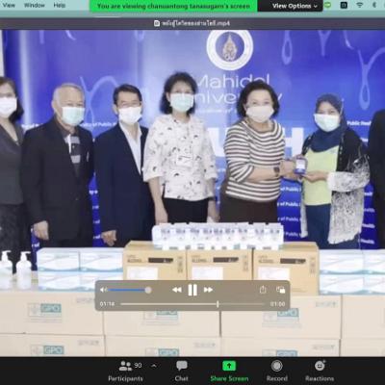The image size is (385, 385).
Task: Start recording with the Record button
Action: click(x=276, y=371)
